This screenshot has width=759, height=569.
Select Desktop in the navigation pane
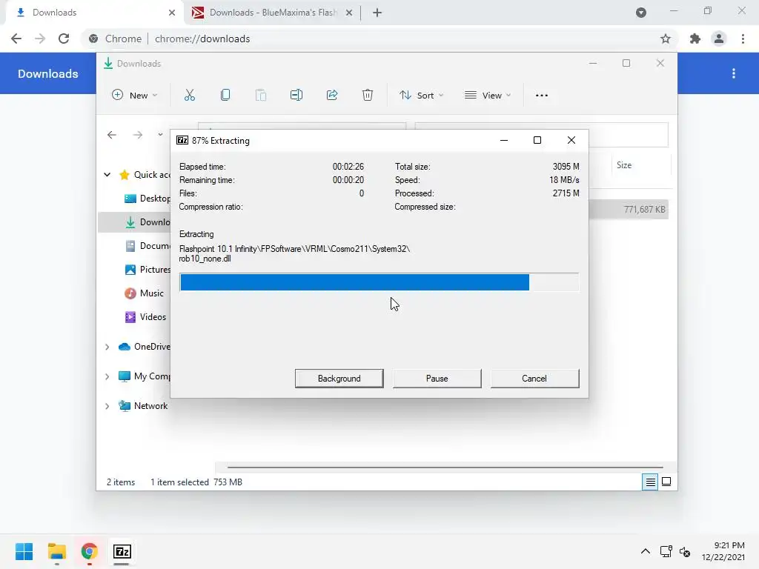147,199
